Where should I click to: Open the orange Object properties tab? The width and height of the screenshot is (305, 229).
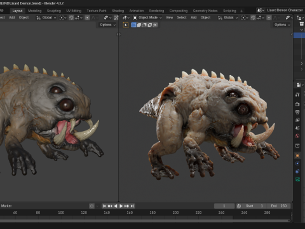[x=297, y=156]
